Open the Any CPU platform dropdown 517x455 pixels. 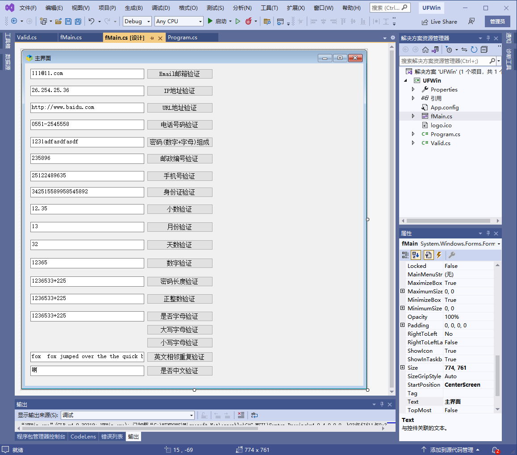(x=179, y=21)
